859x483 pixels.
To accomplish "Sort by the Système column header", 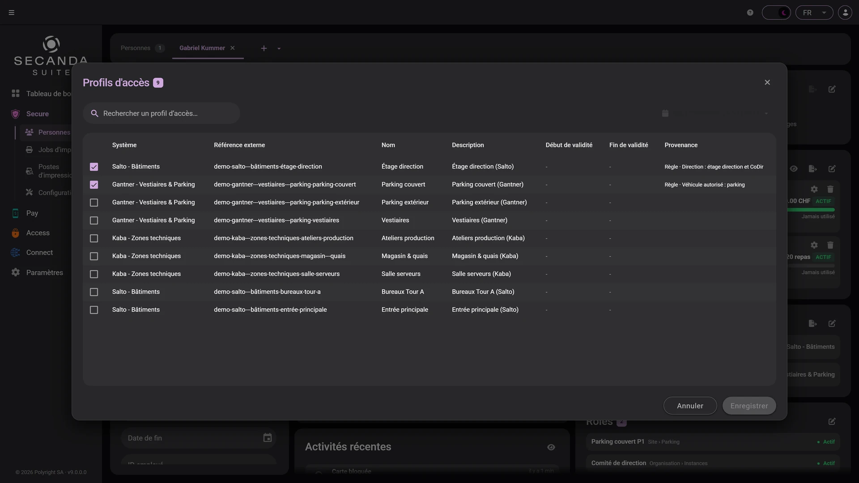I will pyautogui.click(x=124, y=145).
